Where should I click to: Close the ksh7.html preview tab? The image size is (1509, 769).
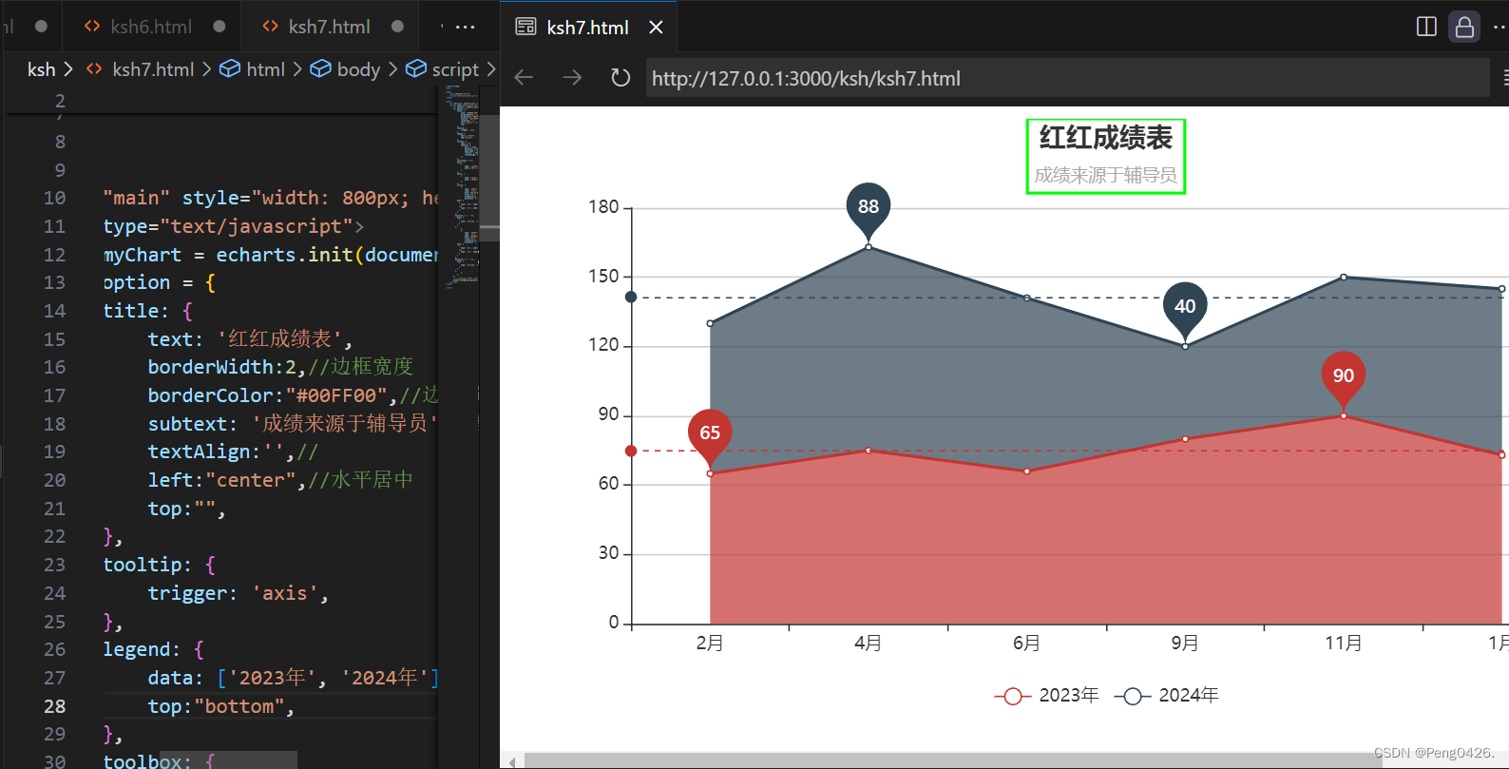pos(656,28)
